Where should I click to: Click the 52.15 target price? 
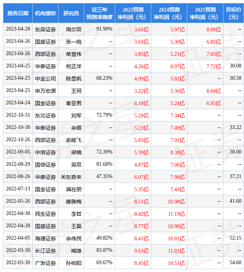(x=235, y=238)
